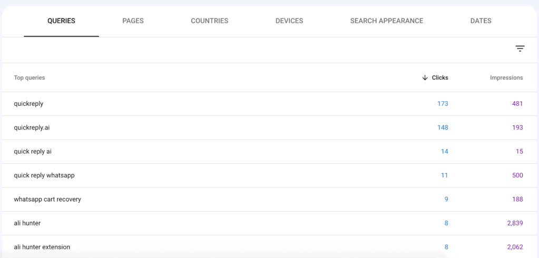The image size is (539, 258).
Task: Open the table filter rows icon
Action: tap(520, 49)
